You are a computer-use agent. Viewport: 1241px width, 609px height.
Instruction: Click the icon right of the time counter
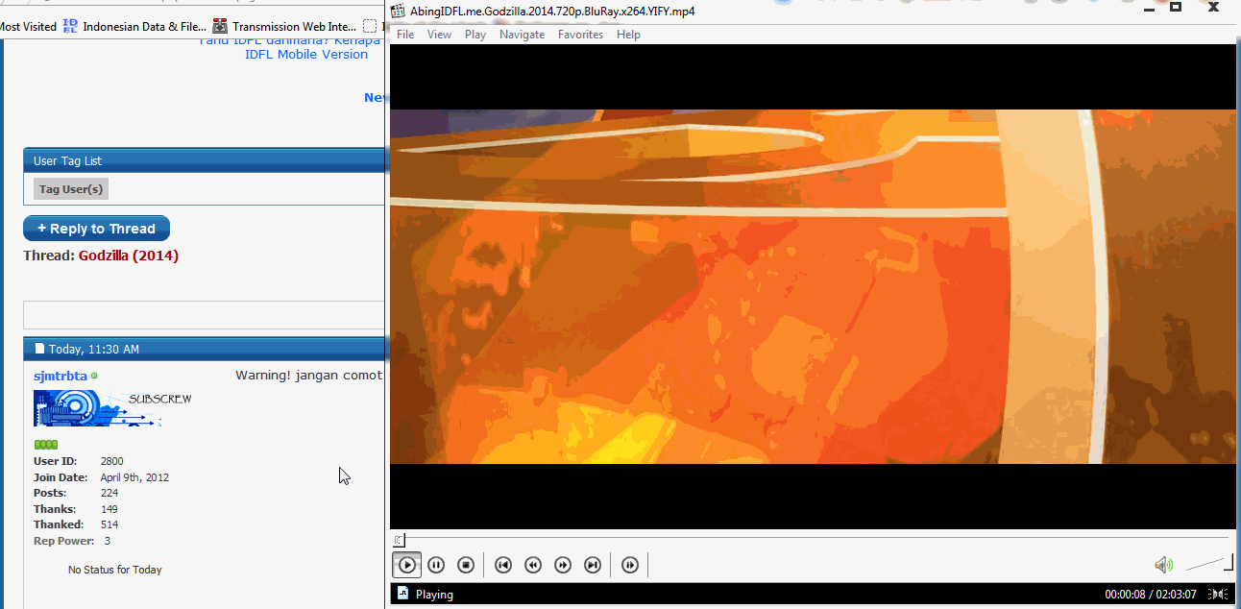[1218, 595]
